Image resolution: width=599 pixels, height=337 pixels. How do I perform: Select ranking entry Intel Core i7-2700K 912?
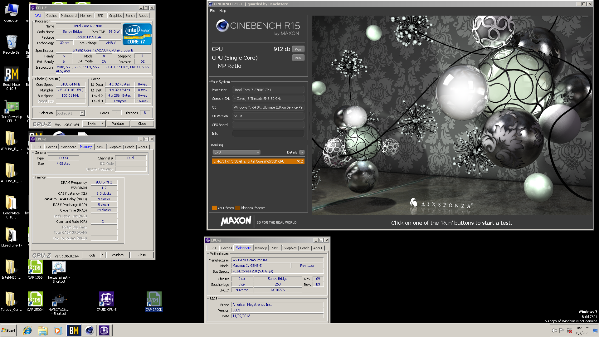[x=258, y=161]
